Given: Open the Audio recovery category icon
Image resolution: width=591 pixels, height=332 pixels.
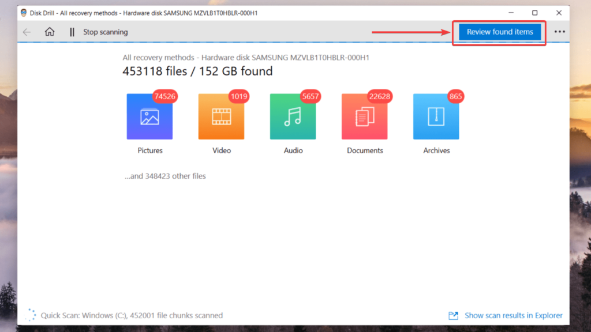Looking at the screenshot, I should 293,116.
